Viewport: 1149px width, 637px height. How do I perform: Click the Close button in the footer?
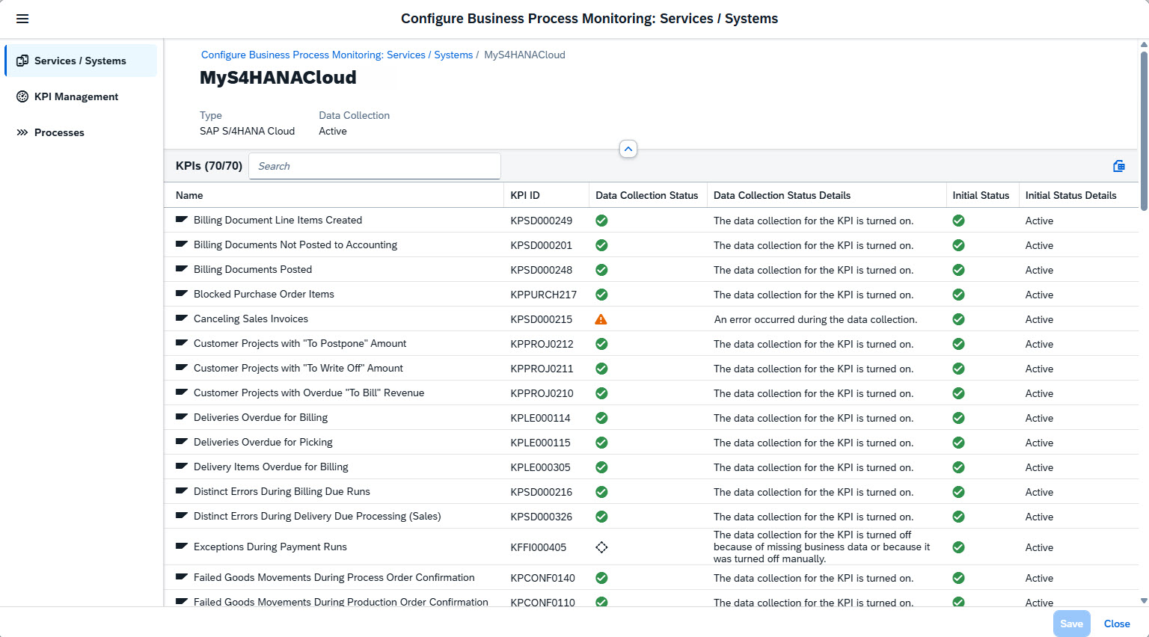click(x=1116, y=624)
